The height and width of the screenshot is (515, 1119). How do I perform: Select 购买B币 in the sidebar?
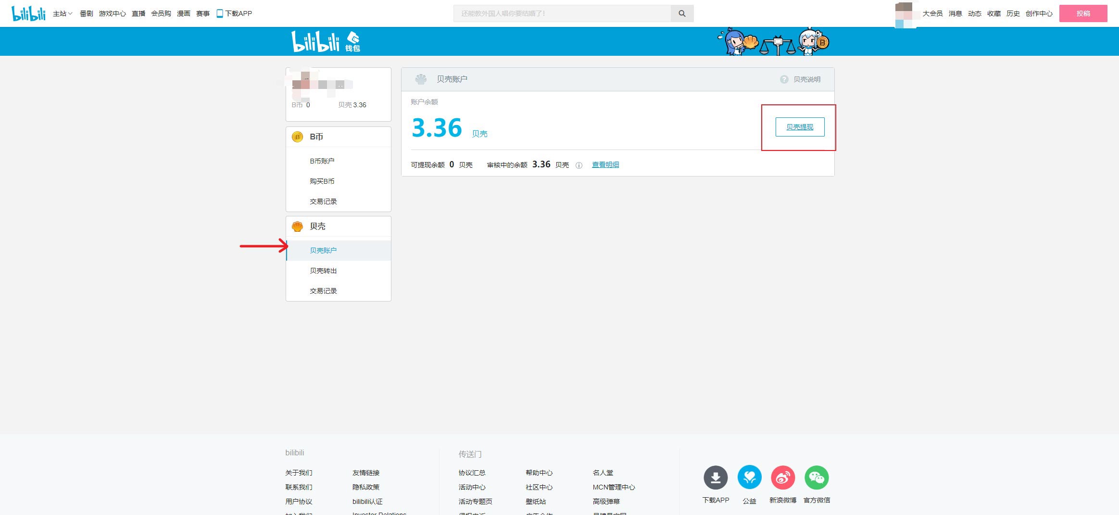(x=322, y=181)
